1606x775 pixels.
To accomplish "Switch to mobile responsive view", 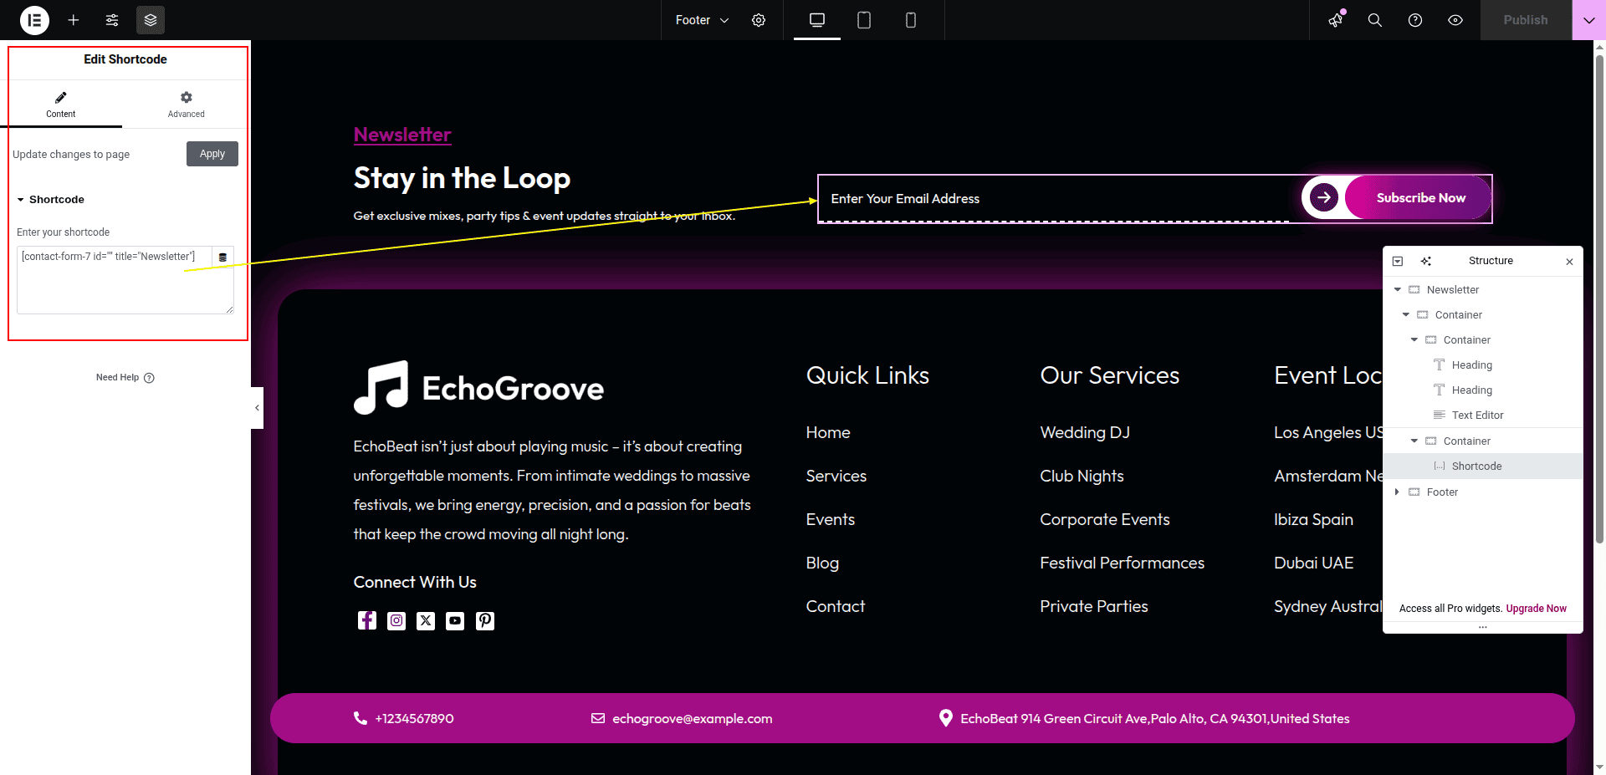I will click(911, 20).
